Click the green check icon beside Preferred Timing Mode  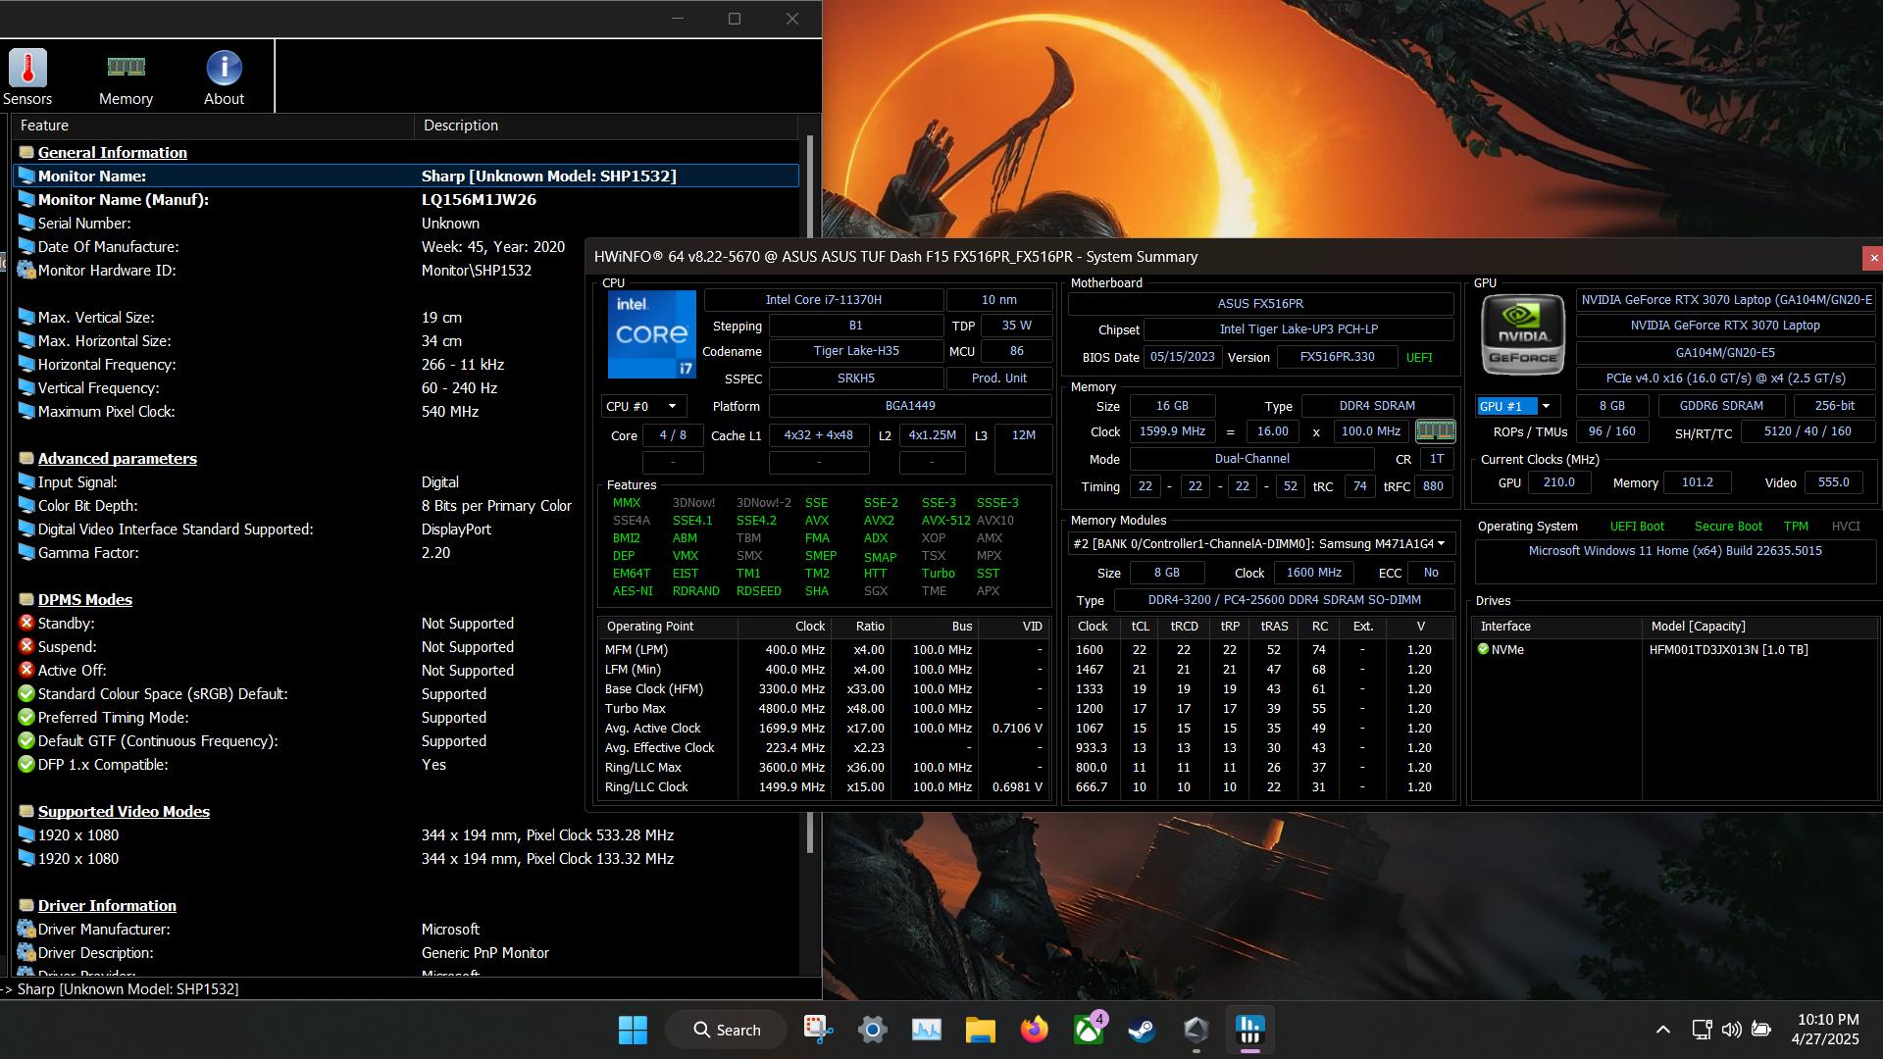pyautogui.click(x=26, y=717)
